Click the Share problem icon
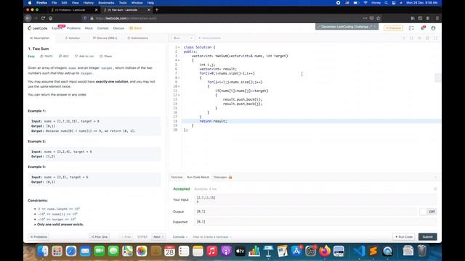 point(106,57)
